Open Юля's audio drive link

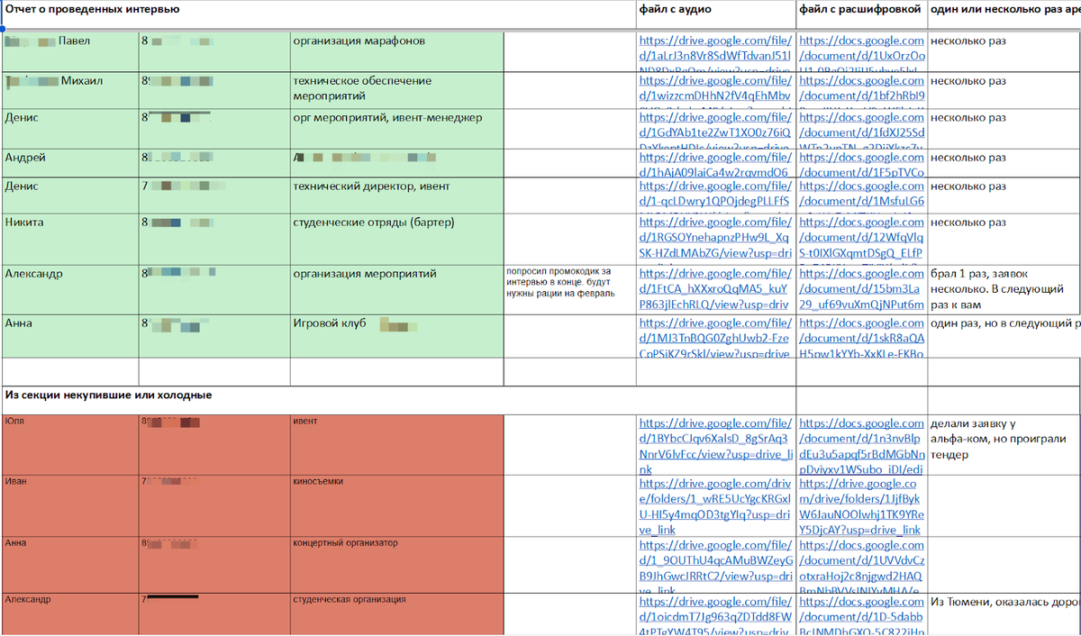pyautogui.click(x=716, y=446)
